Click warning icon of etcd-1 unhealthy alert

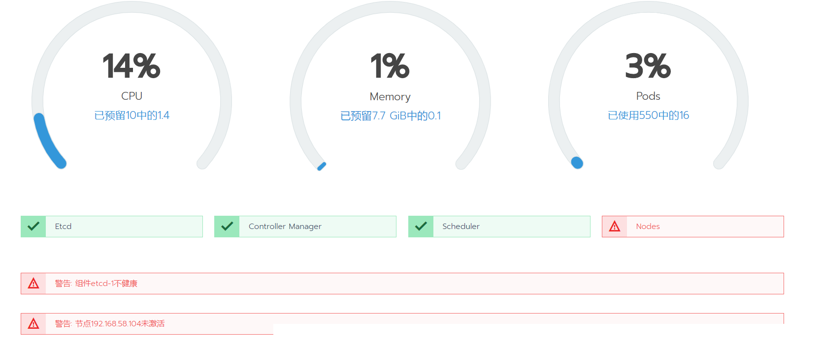tap(33, 284)
